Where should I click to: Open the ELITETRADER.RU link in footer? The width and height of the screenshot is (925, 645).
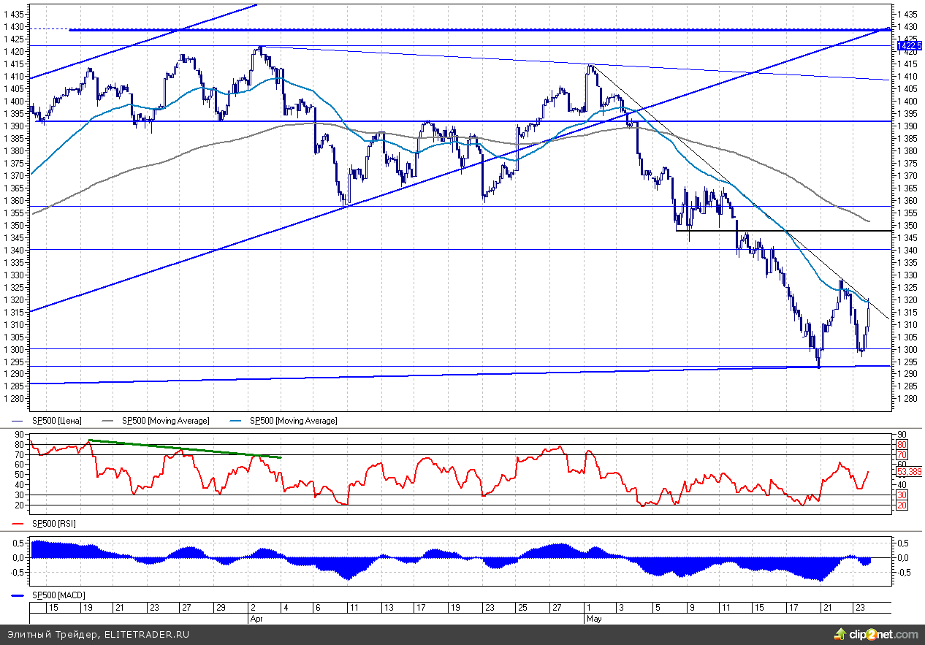click(x=147, y=634)
